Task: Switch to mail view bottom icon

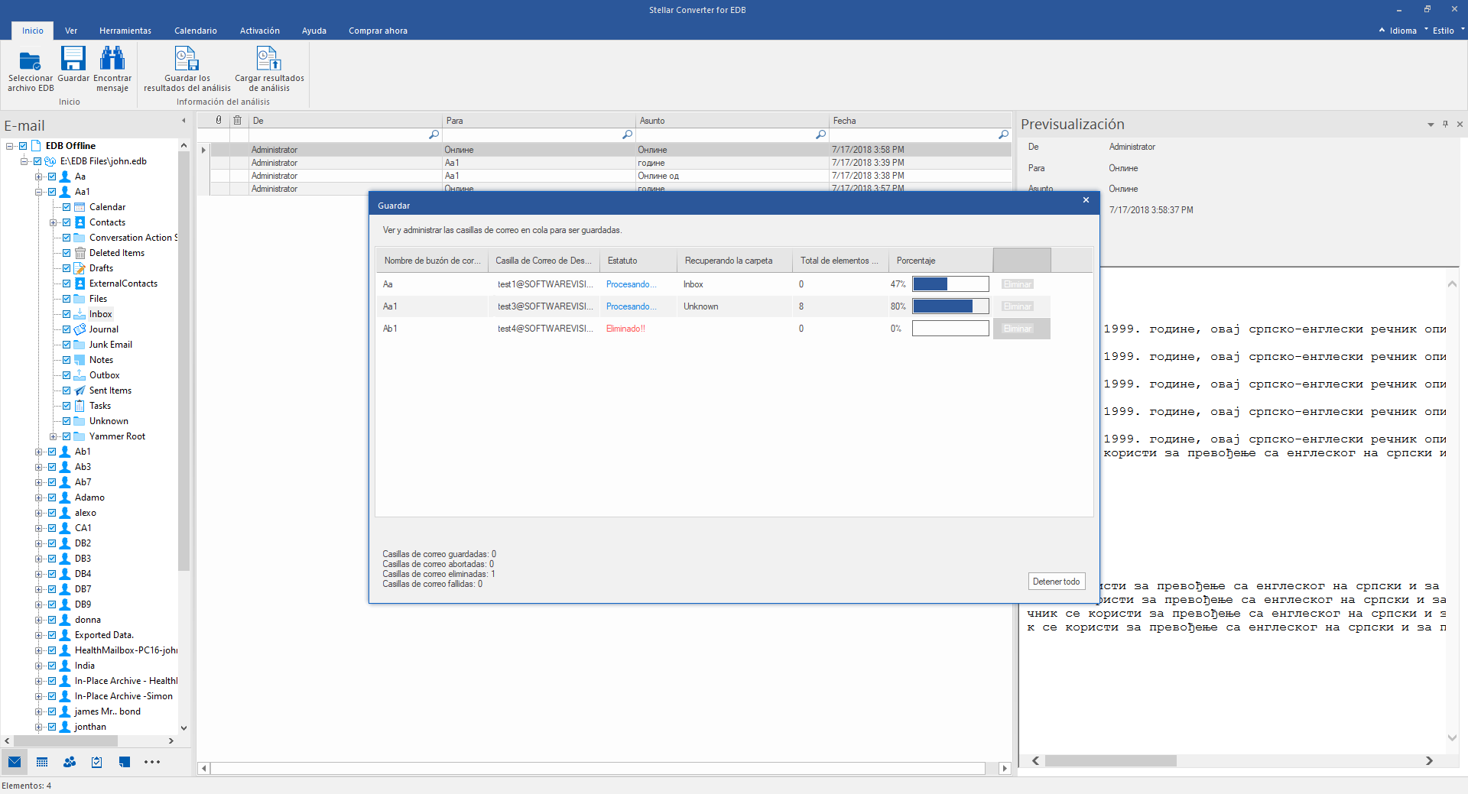Action: 15,762
